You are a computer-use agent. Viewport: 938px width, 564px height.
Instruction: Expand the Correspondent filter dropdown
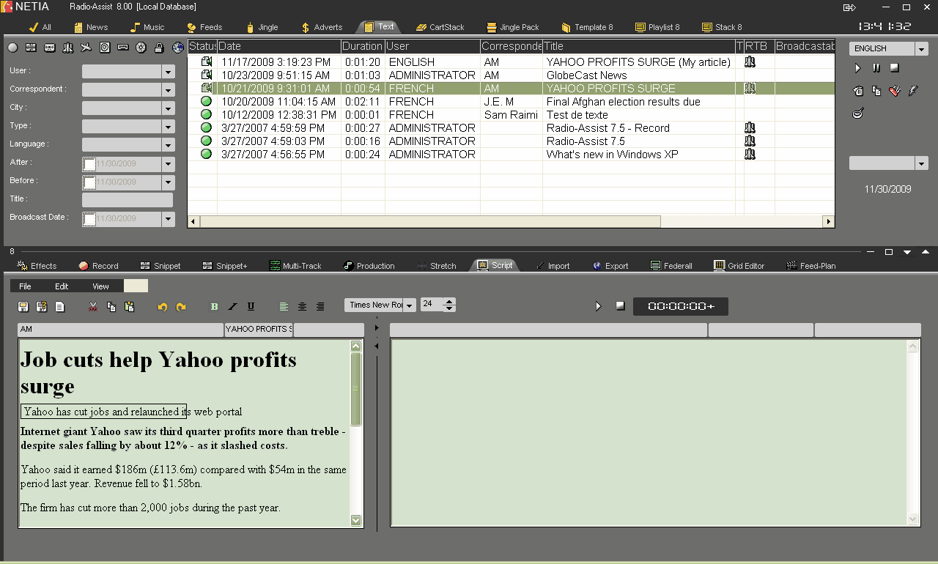(x=169, y=90)
